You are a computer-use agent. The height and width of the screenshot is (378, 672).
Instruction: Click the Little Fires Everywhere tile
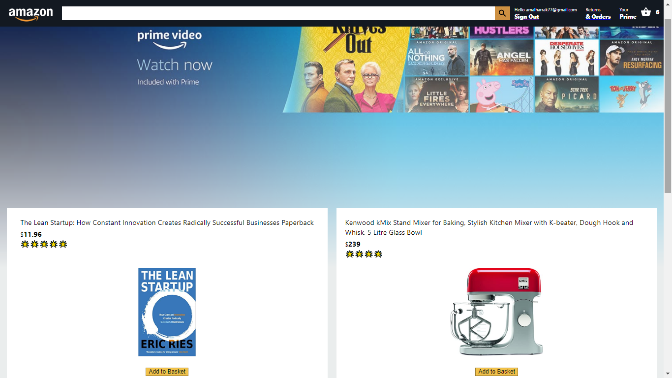point(437,94)
